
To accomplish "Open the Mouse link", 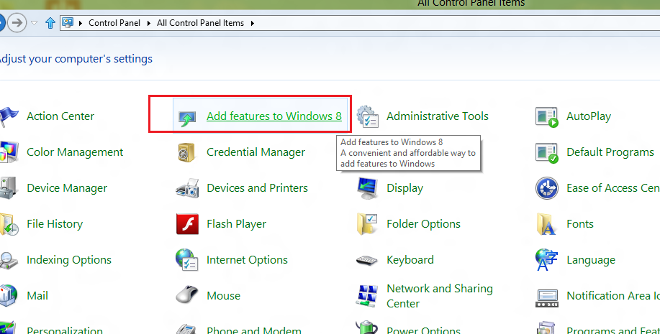I will 224,296.
